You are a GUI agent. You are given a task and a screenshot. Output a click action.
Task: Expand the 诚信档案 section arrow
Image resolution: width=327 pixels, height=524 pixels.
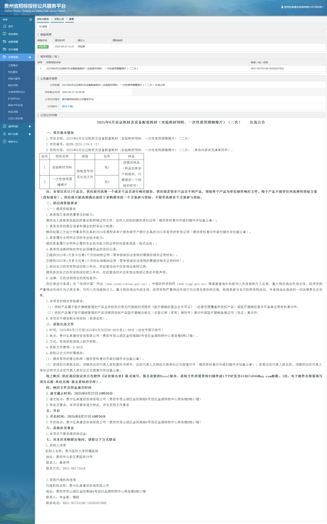tap(30, 126)
